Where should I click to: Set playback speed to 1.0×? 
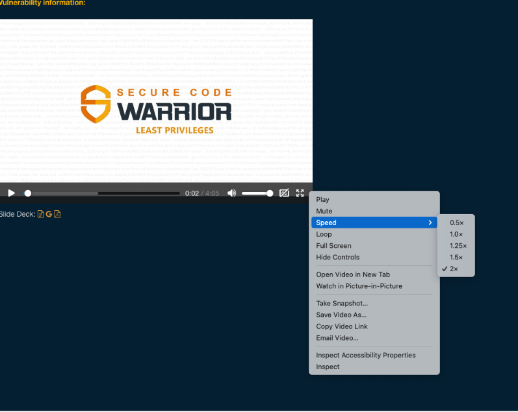click(x=456, y=234)
